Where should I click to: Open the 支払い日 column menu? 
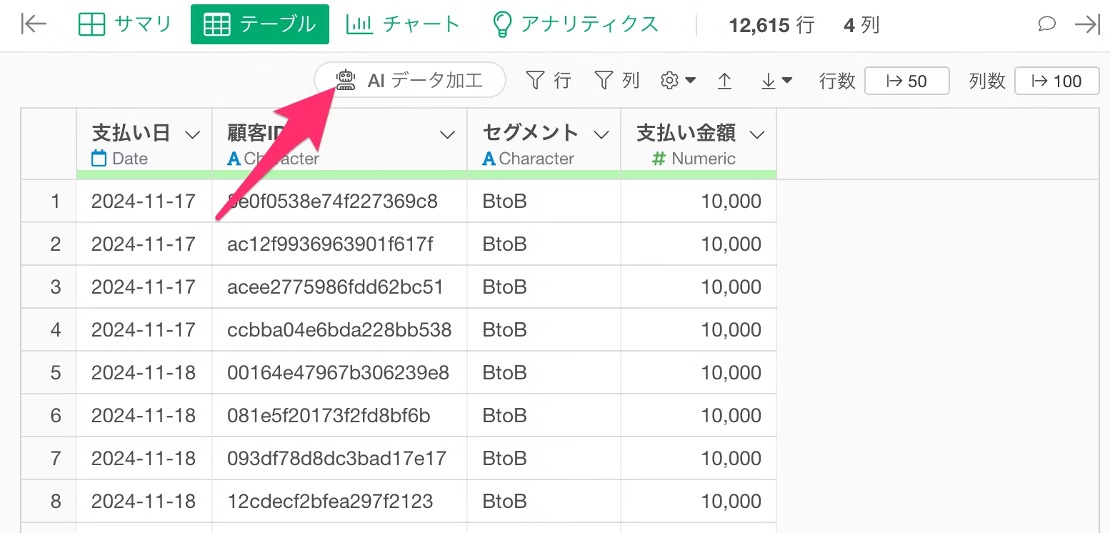coord(192,134)
